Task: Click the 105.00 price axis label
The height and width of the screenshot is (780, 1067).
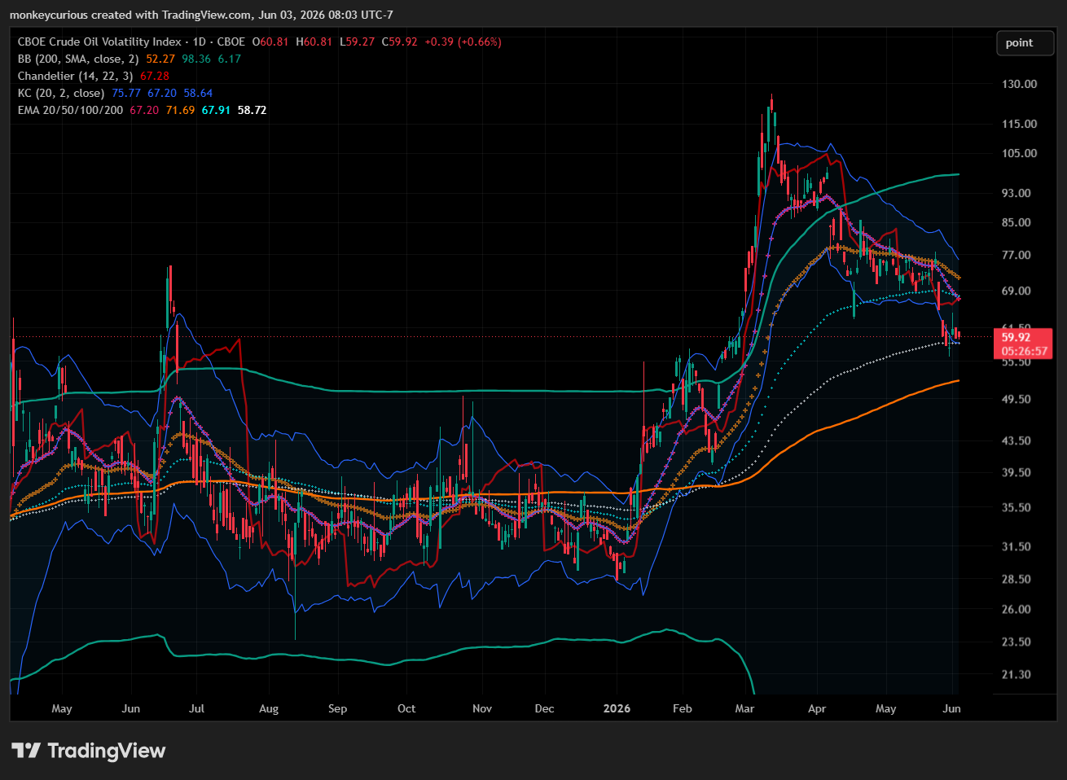Action: click(x=1019, y=153)
